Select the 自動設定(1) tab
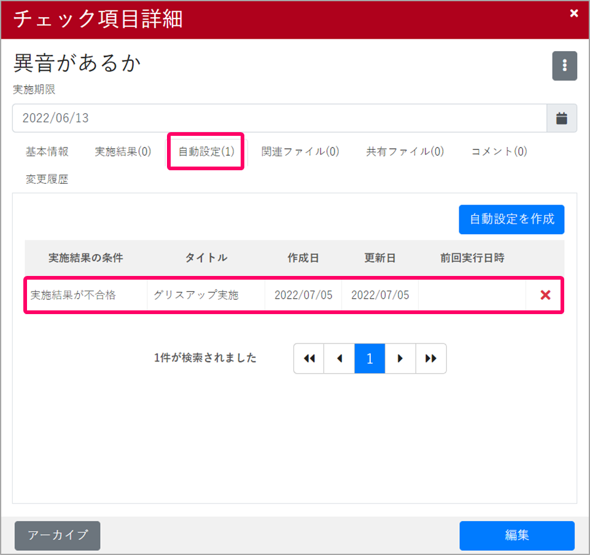 [206, 151]
